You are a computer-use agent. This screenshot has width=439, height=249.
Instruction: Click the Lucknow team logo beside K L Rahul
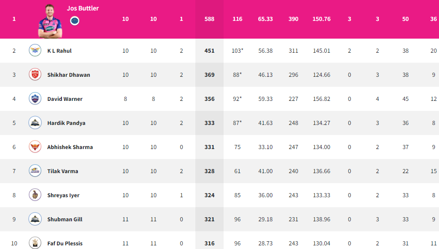pyautogui.click(x=35, y=50)
